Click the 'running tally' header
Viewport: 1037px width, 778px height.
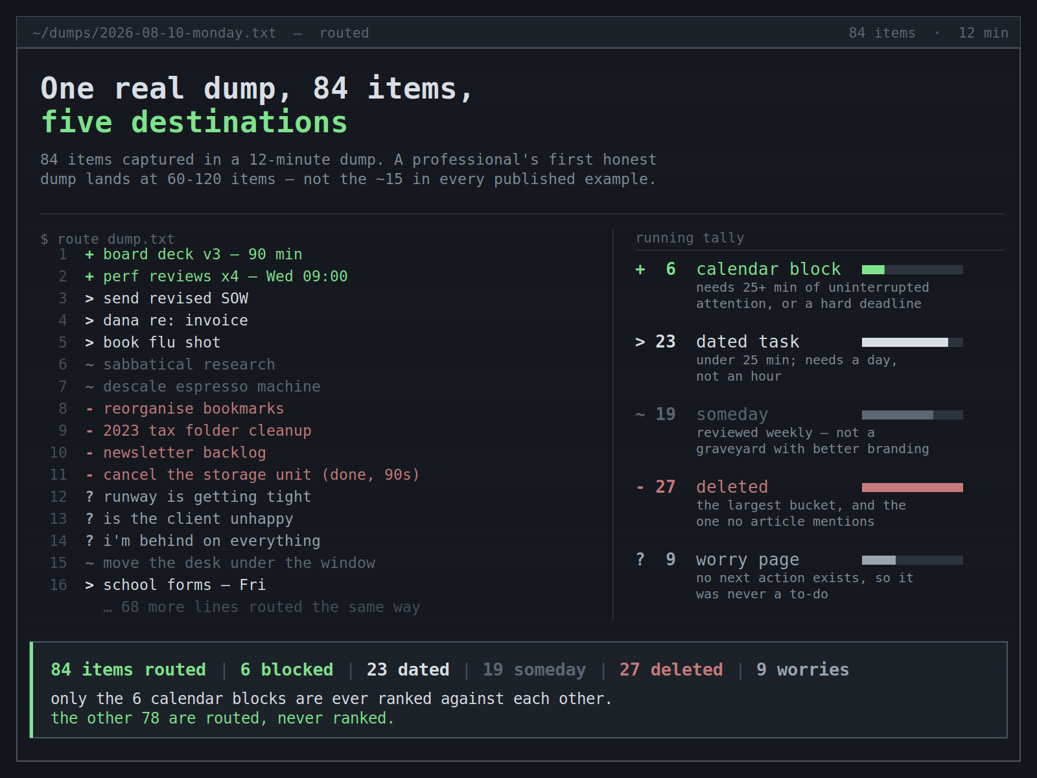point(690,238)
